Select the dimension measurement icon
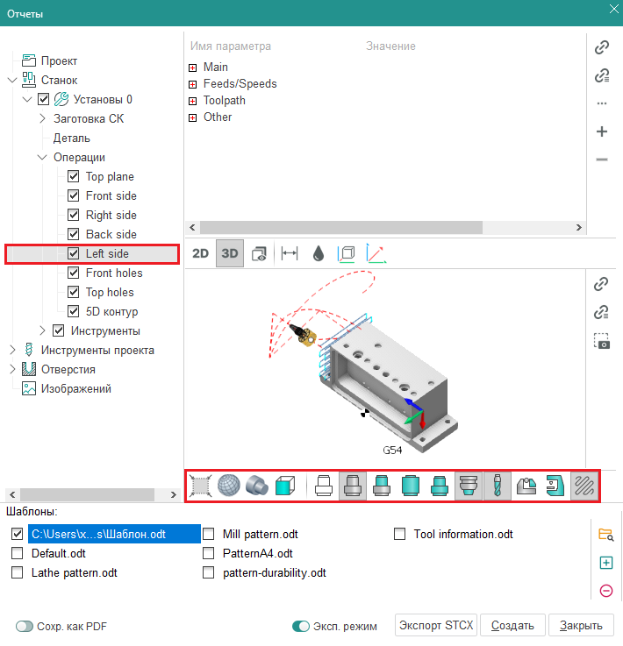 point(289,253)
